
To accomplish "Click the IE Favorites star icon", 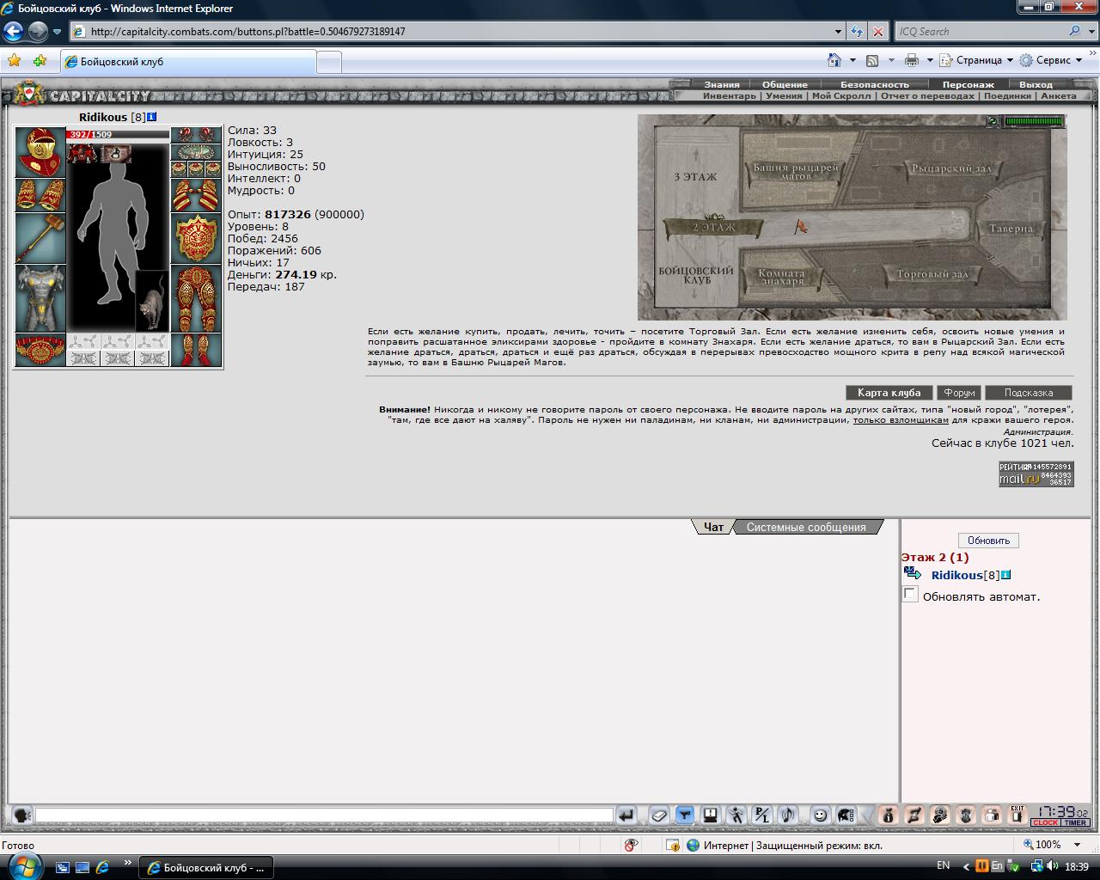I will click(14, 61).
